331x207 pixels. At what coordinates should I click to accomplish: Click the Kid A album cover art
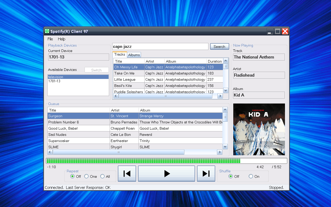(259, 129)
